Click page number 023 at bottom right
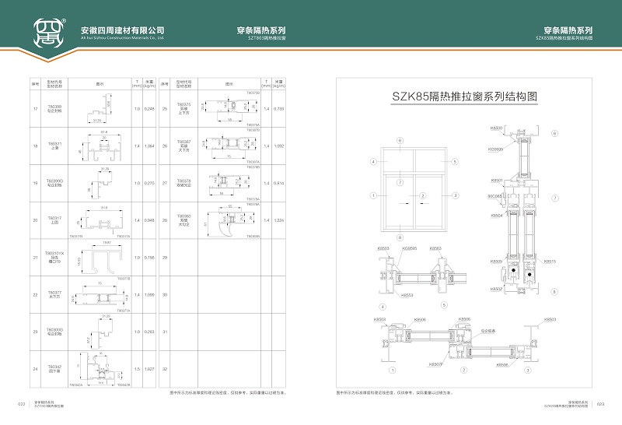Screen dimensions: 622x425 [599, 403]
